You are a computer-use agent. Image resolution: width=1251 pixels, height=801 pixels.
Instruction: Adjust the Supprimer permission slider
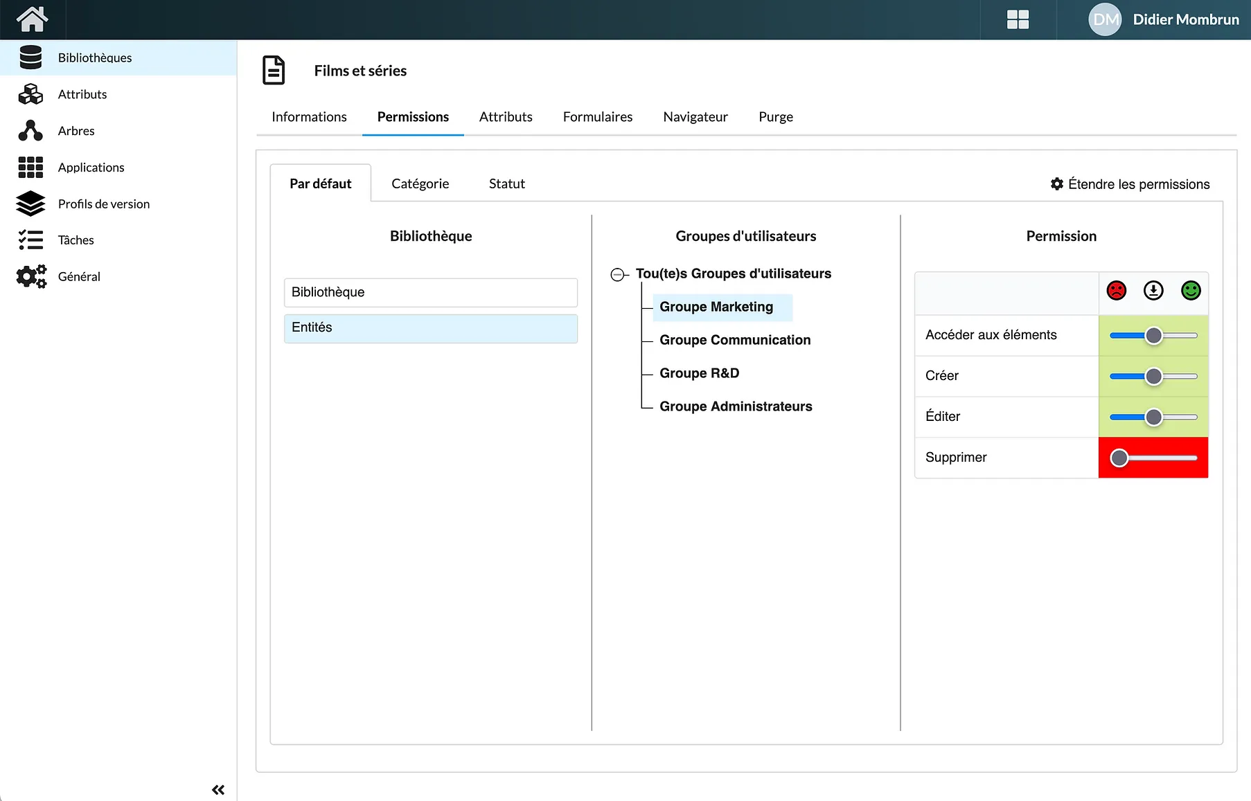(x=1153, y=458)
